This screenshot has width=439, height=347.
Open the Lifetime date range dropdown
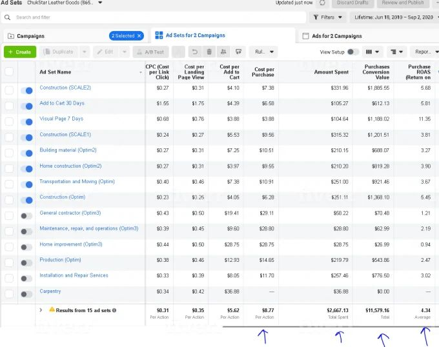point(394,17)
